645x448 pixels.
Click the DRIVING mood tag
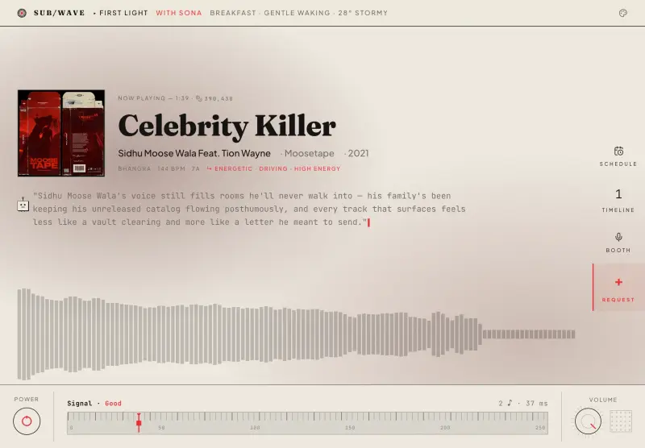click(x=273, y=169)
